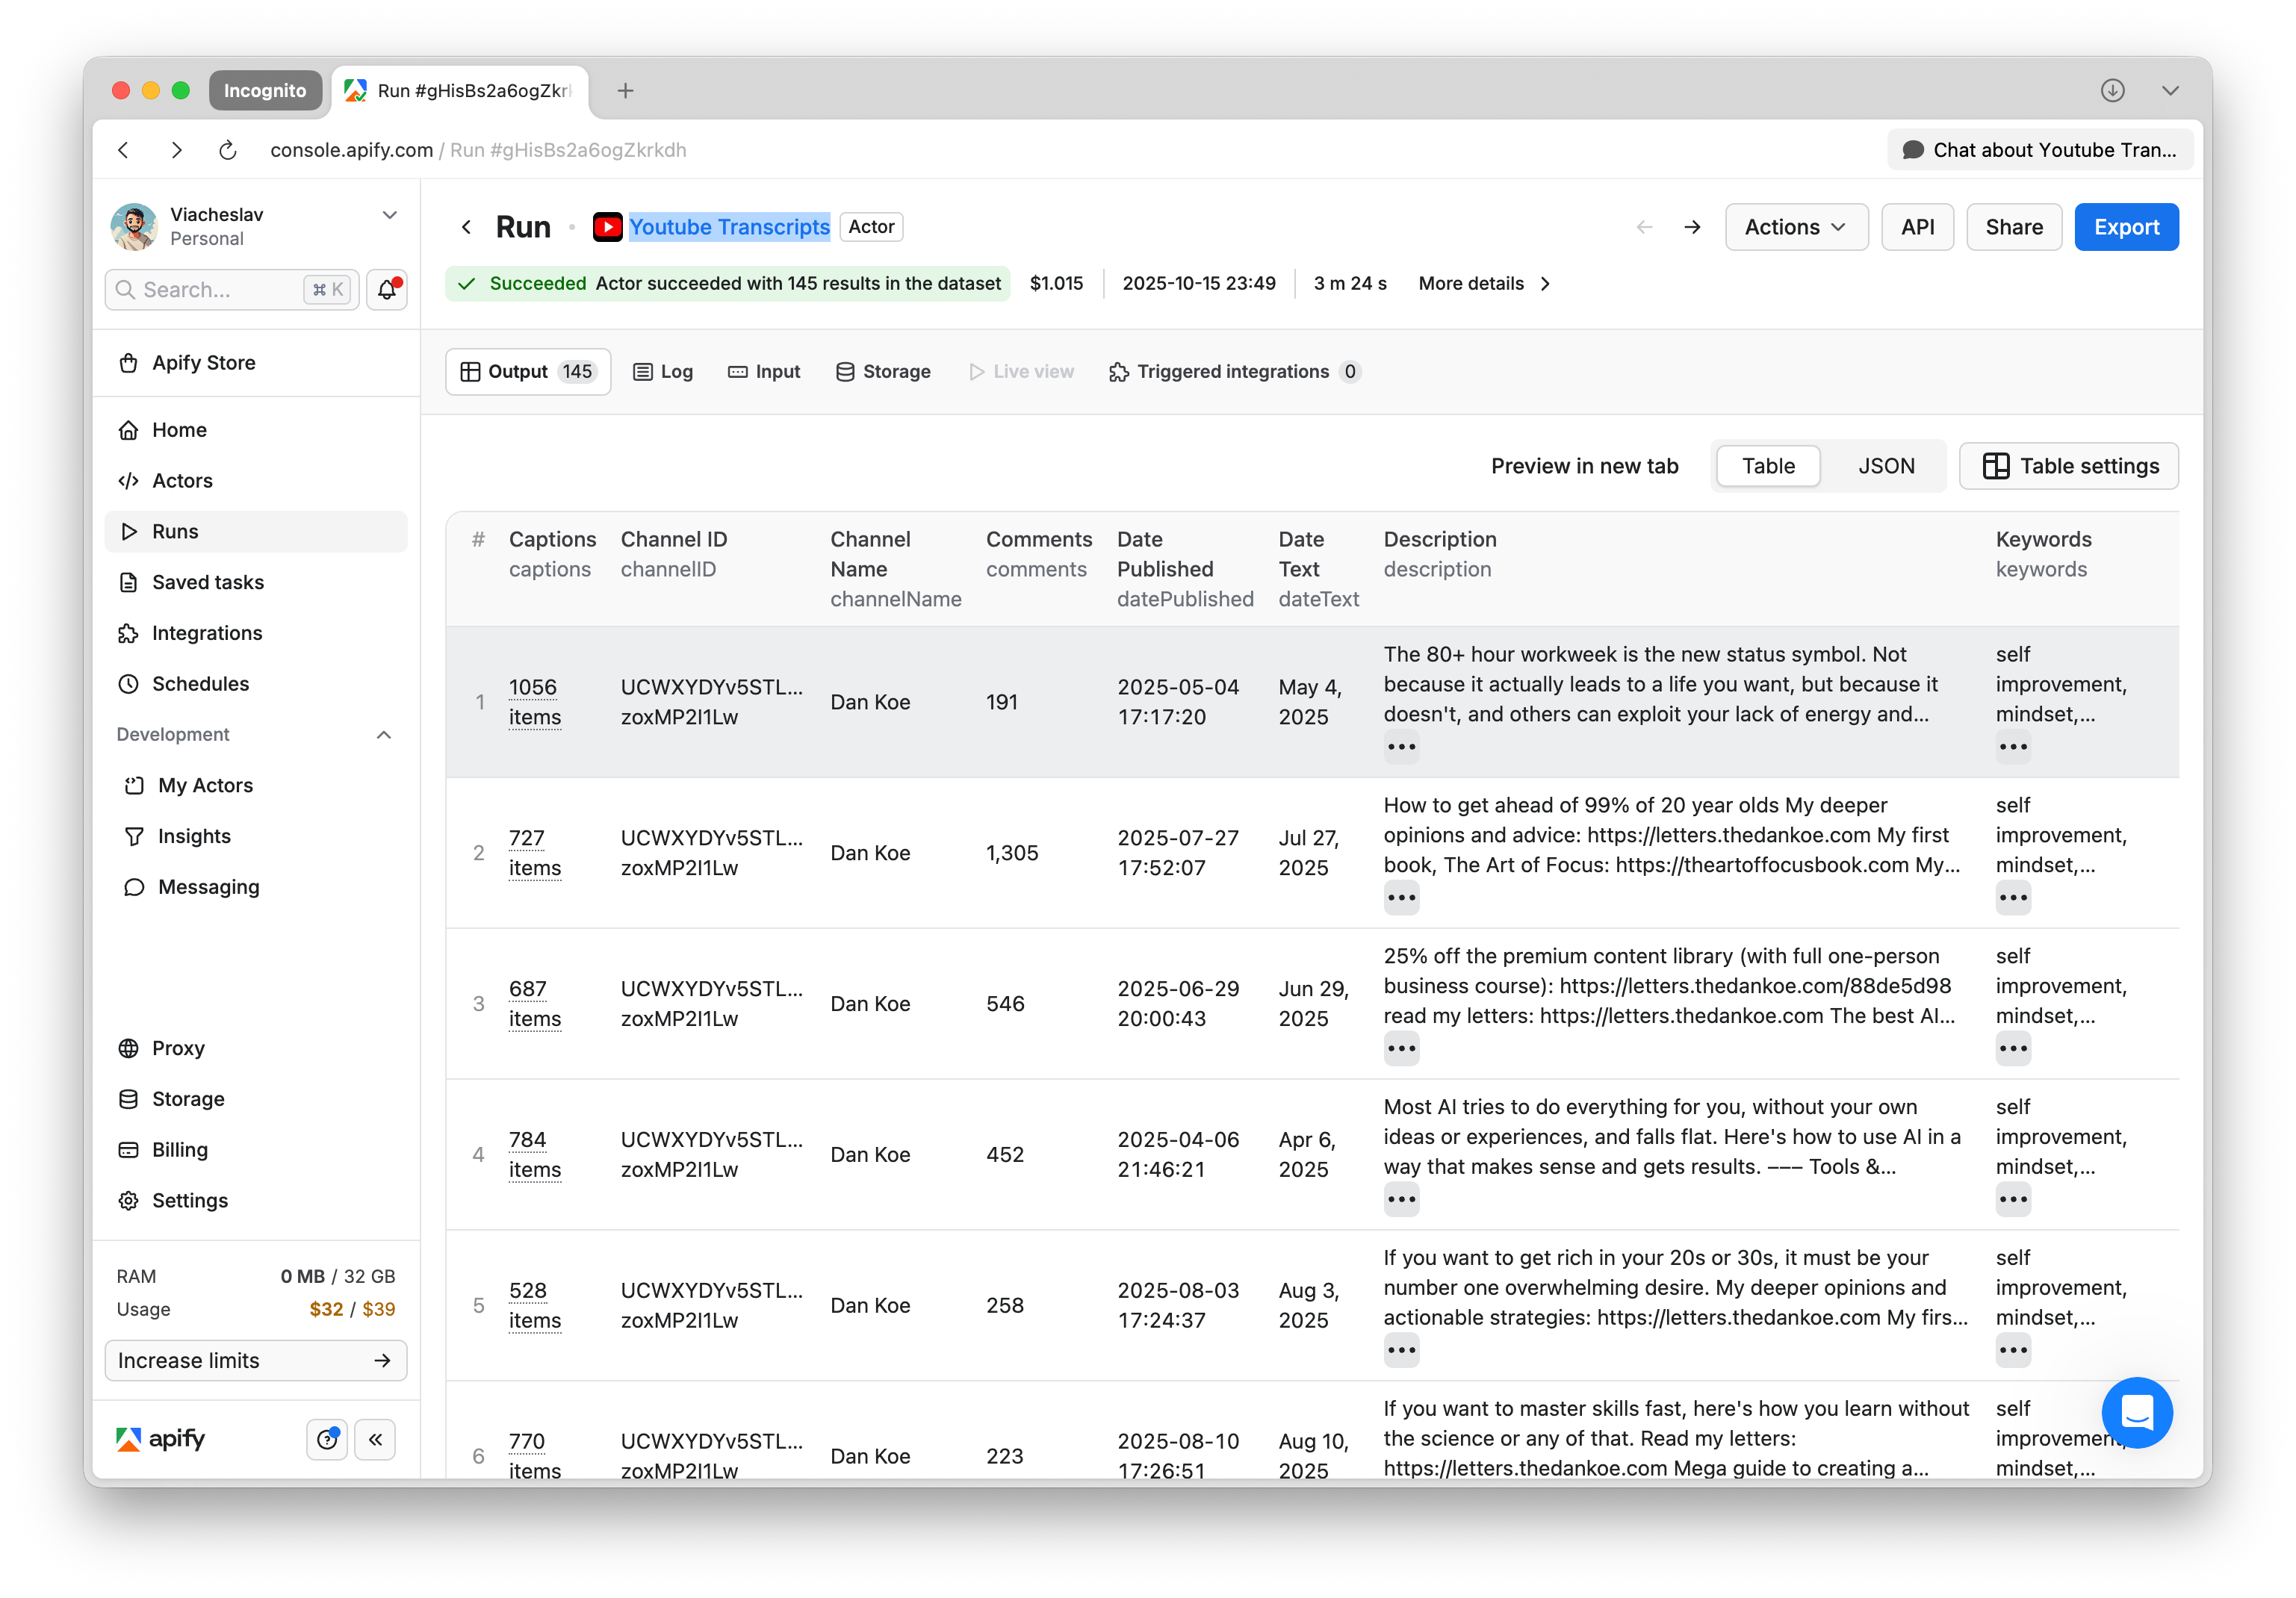The width and height of the screenshot is (2296, 1598).
Task: Click the notifications bell icon
Action: tap(386, 290)
